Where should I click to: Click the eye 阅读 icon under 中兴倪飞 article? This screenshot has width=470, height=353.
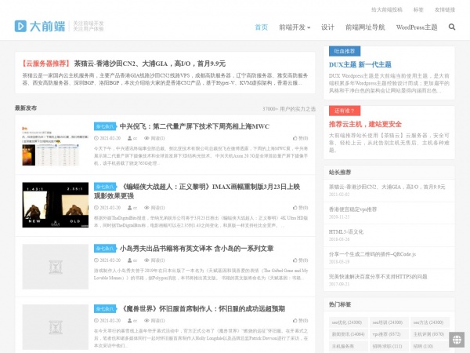pos(146,138)
